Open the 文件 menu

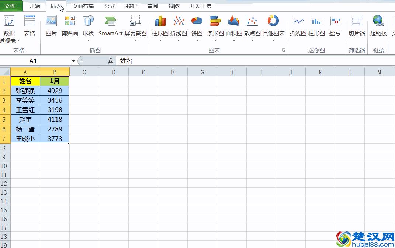[x=11, y=6]
